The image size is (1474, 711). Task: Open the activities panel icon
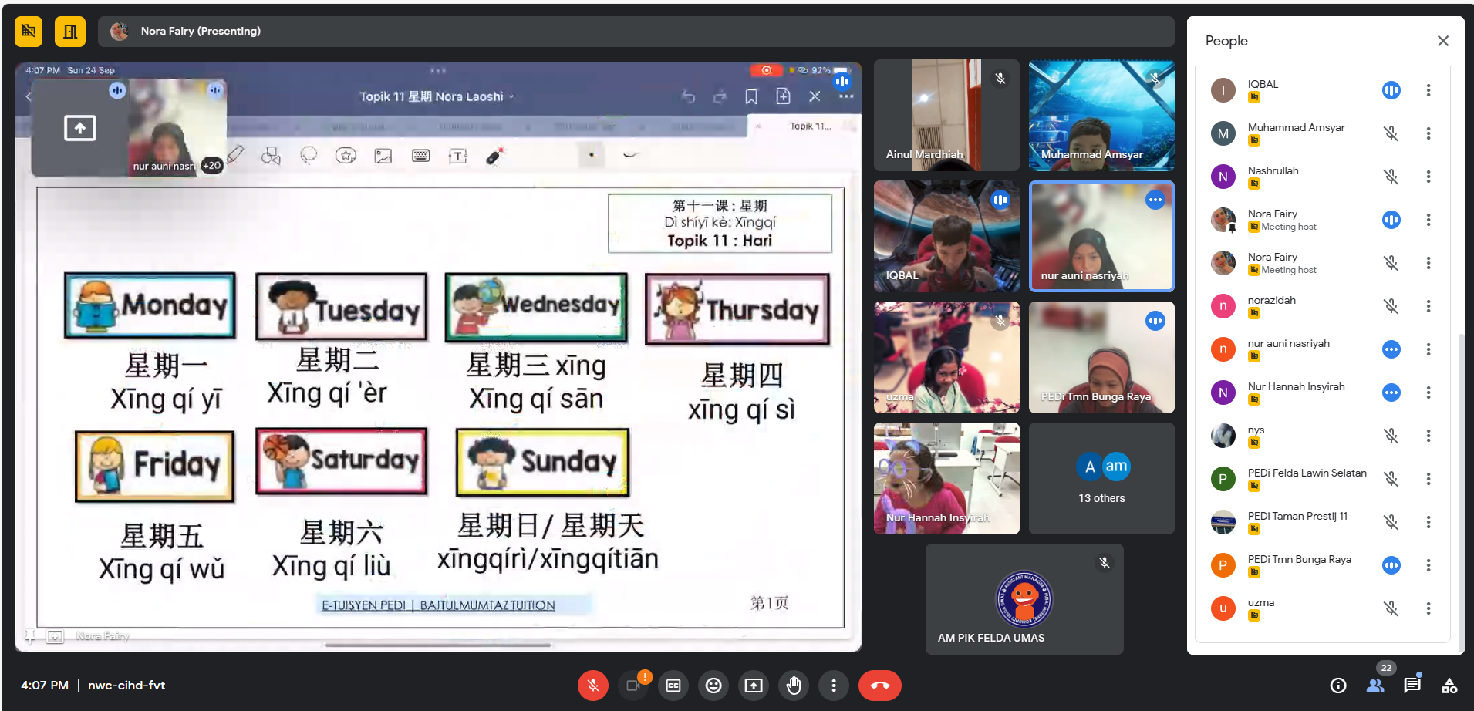tap(1449, 686)
